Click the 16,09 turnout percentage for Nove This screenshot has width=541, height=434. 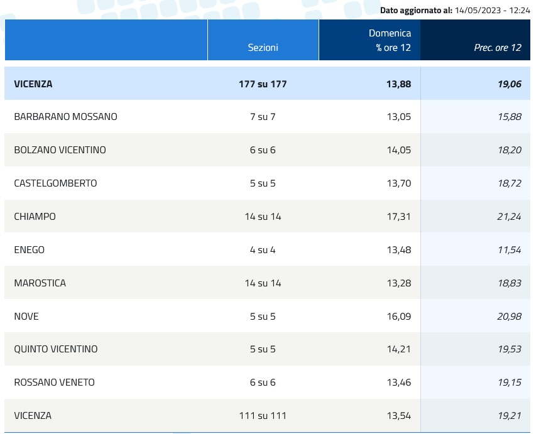pyautogui.click(x=398, y=317)
